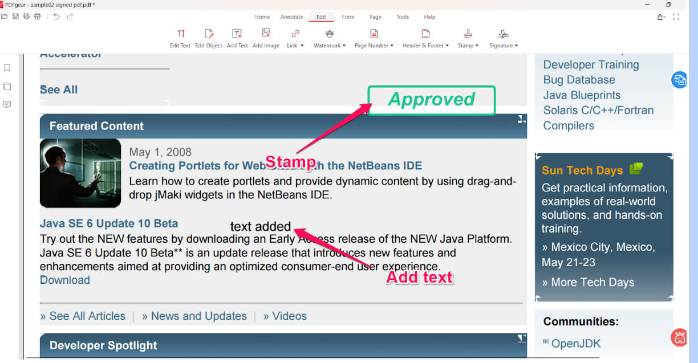Image resolution: width=698 pixels, height=363 pixels.
Task: Click the Featured Content article thumbnail image
Action: pos(80,173)
